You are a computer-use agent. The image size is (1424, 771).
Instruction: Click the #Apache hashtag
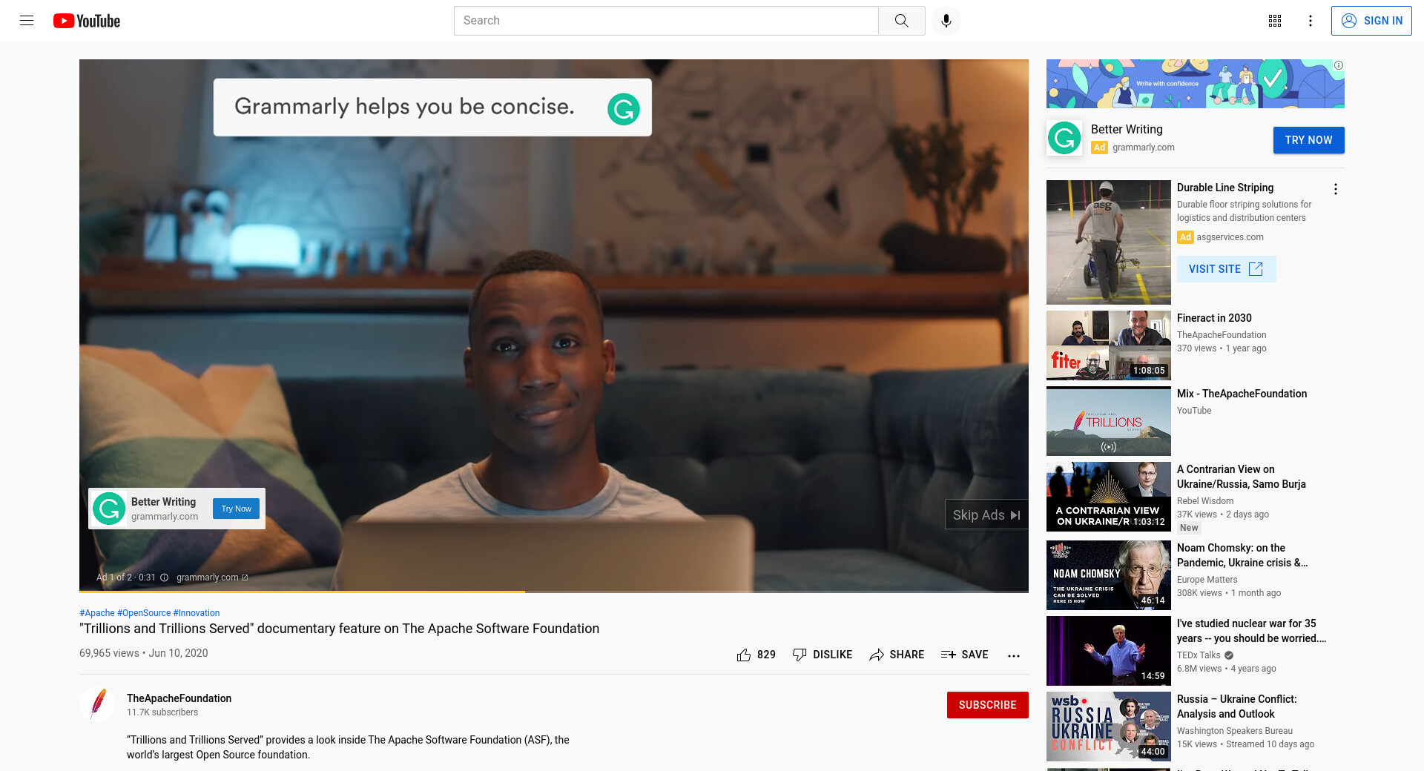pos(97,613)
